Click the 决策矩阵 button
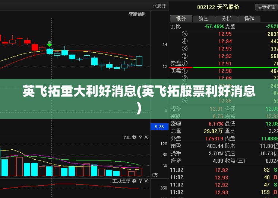The height and width of the screenshot is (198, 278). pos(266,7)
